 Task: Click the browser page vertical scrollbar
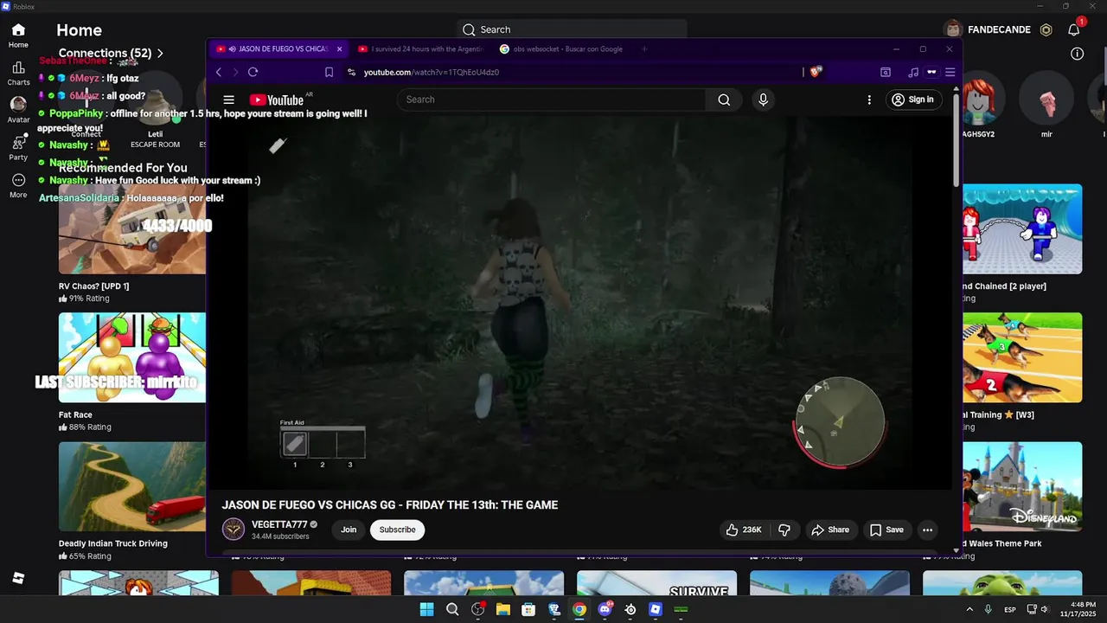pos(956,138)
